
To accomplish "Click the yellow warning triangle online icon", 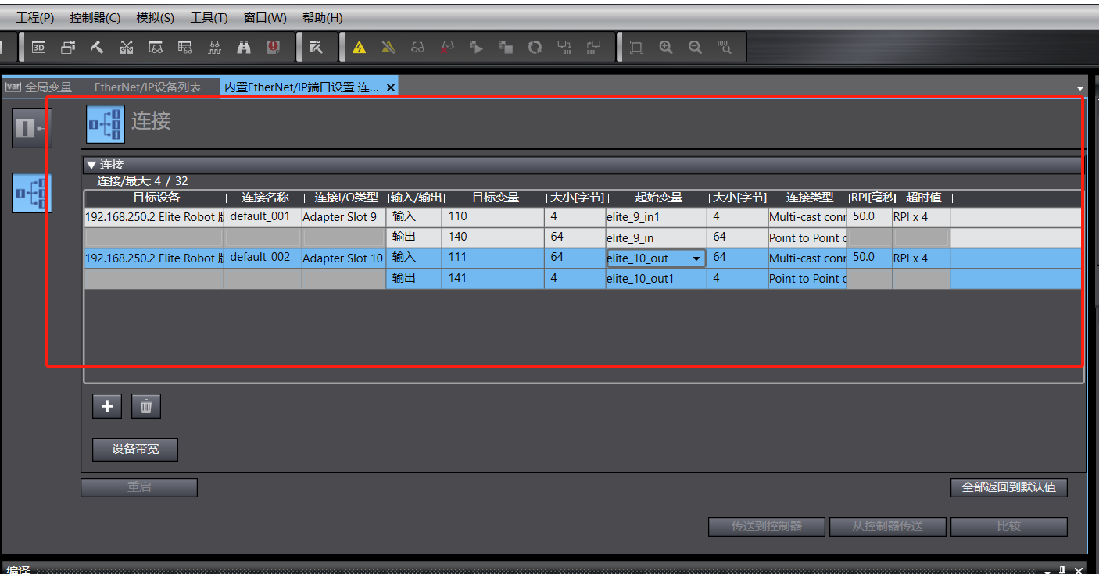I will click(359, 47).
